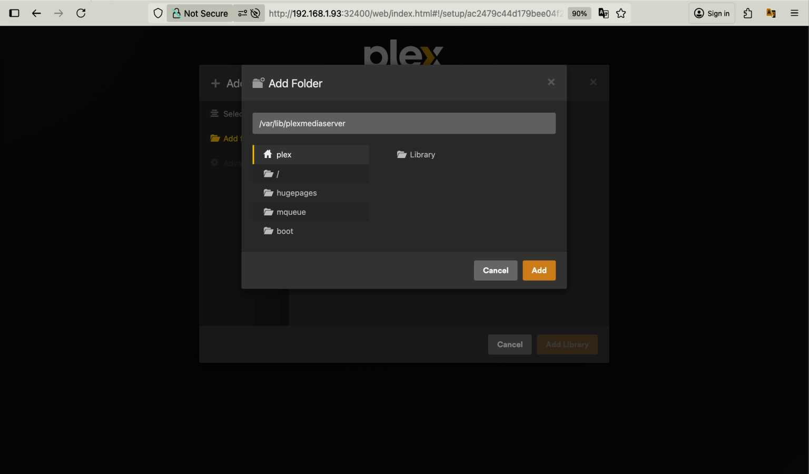This screenshot has height=474, width=809.
Task: Navigate back using the browser arrow
Action: tap(36, 13)
